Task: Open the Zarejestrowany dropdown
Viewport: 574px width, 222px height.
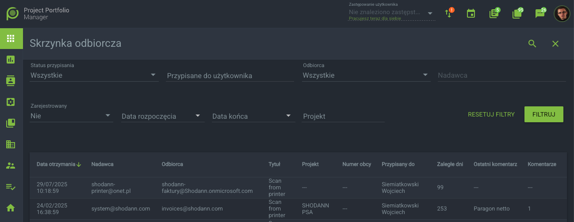Action: [x=71, y=116]
